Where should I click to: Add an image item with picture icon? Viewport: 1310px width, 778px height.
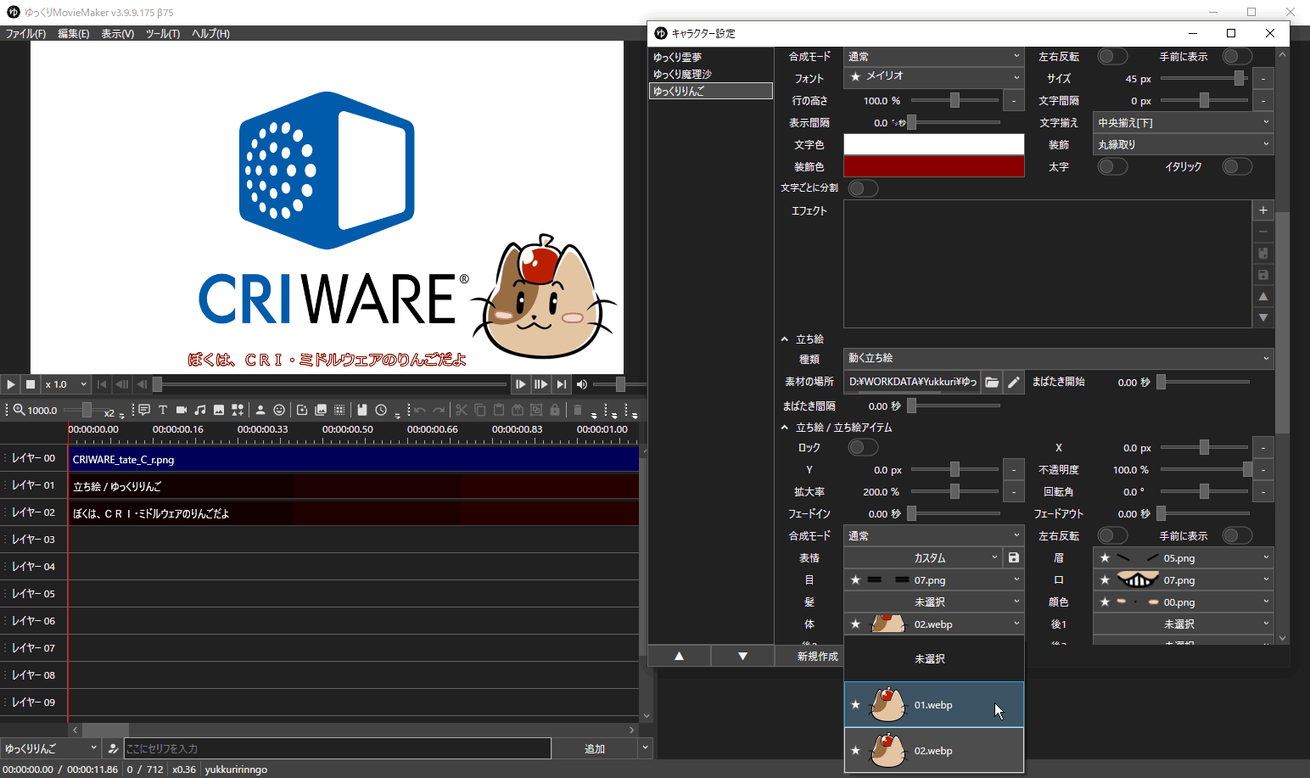219,410
